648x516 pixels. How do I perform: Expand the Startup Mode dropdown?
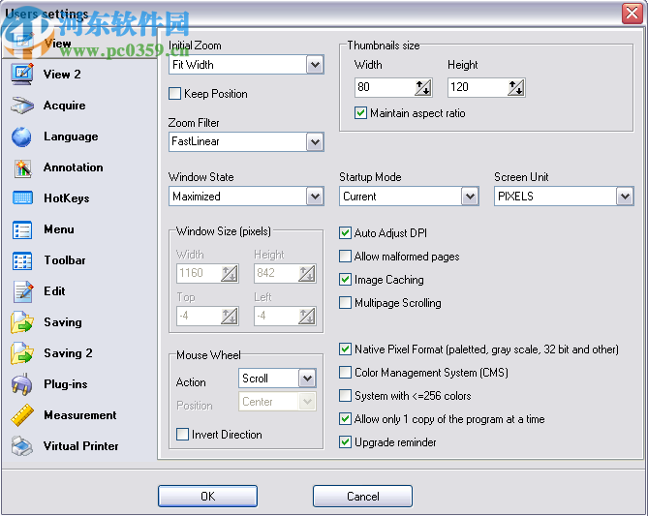point(470,197)
